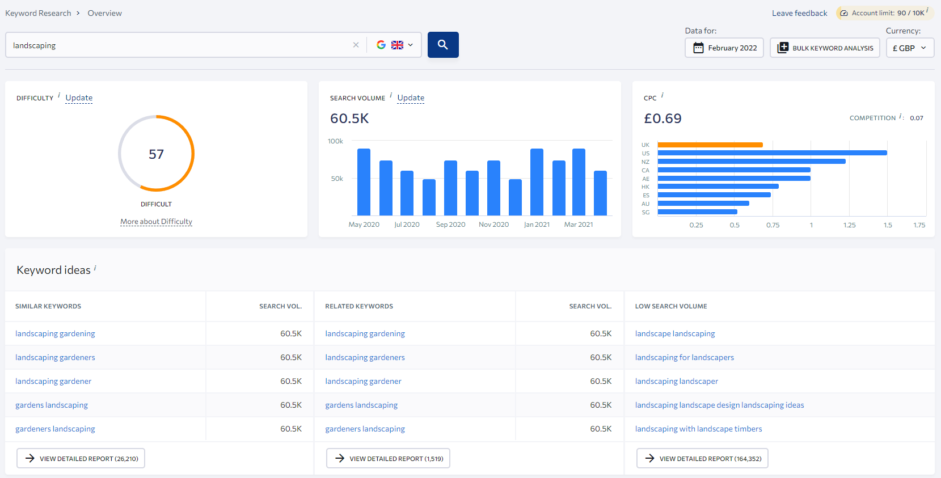Click inside the landscaping keyword input field
Screen dimensions: 941x478
click(x=176, y=45)
